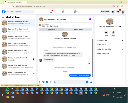
Task: Bookmark this page with the star icon
Action: [x=117, y=6]
